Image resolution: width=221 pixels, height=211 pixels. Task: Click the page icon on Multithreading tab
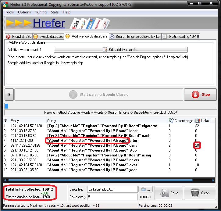coord(165,37)
